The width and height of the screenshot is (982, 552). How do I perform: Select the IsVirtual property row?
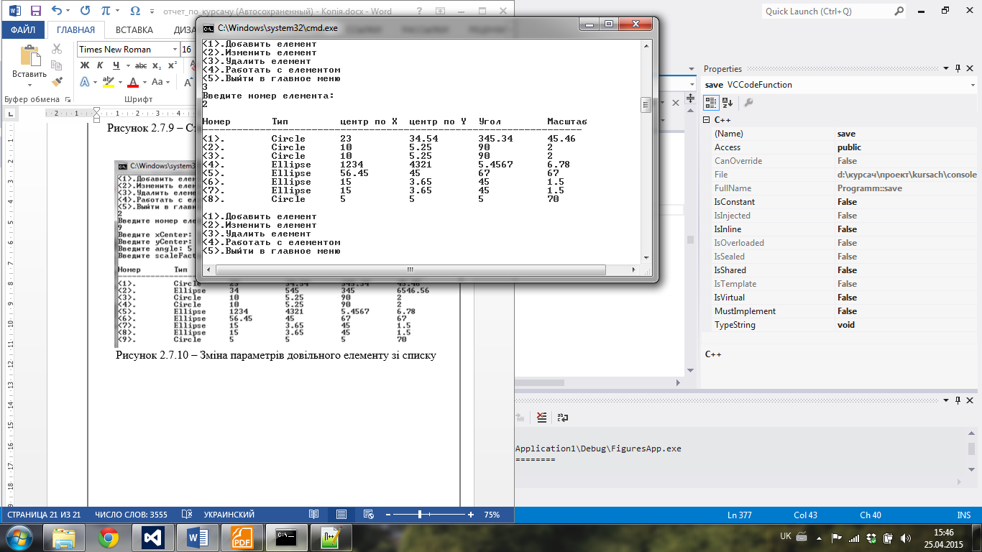[845, 298]
